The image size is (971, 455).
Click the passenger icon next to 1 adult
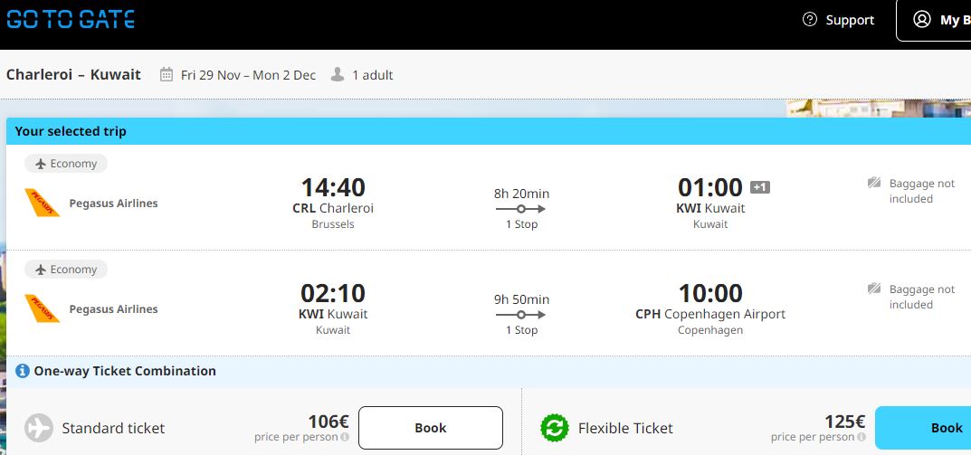coord(338,75)
